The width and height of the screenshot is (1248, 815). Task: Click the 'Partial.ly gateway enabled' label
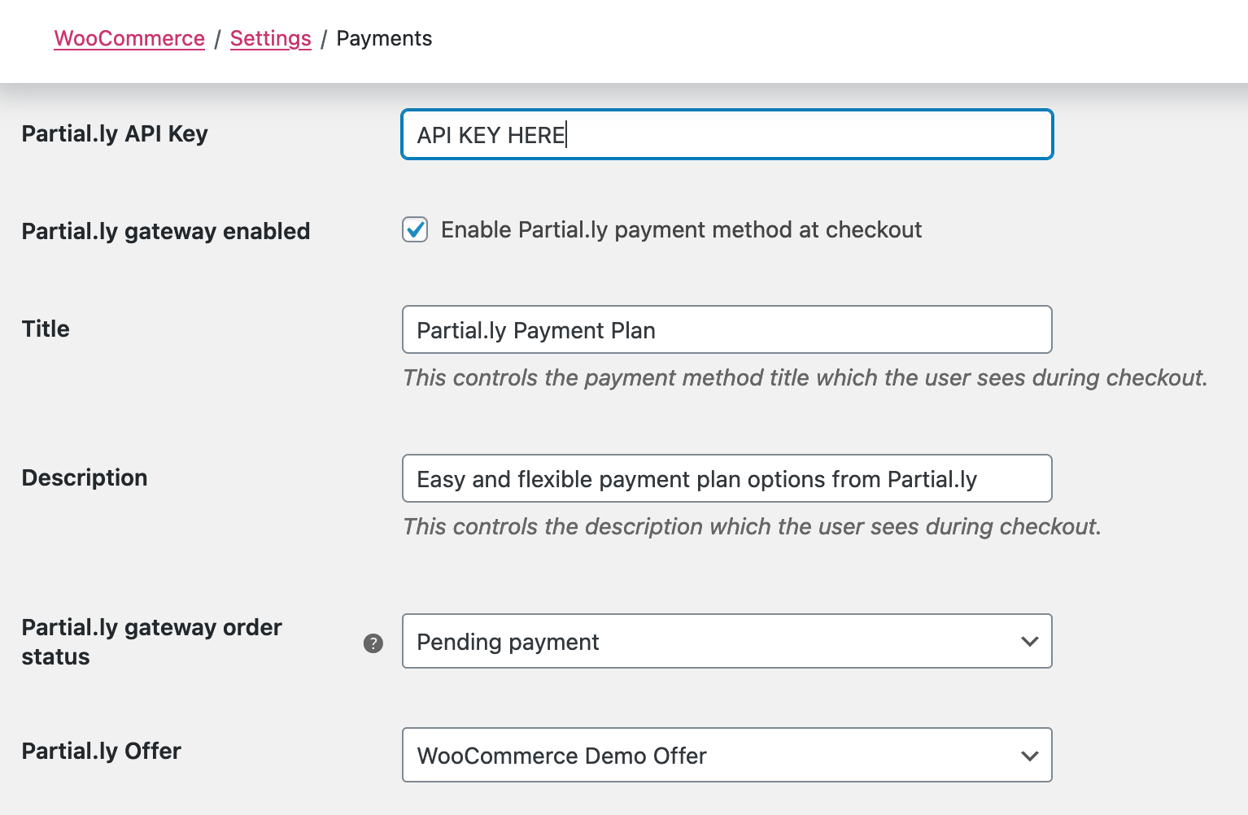click(x=166, y=232)
